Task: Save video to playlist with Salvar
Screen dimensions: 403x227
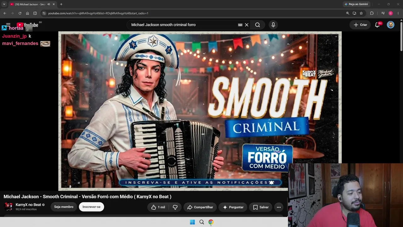Action: pos(261,207)
